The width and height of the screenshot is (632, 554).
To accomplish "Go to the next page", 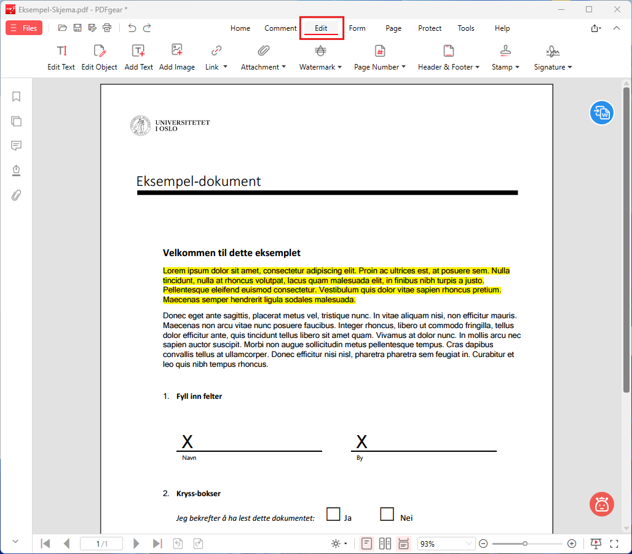I will 136,544.
